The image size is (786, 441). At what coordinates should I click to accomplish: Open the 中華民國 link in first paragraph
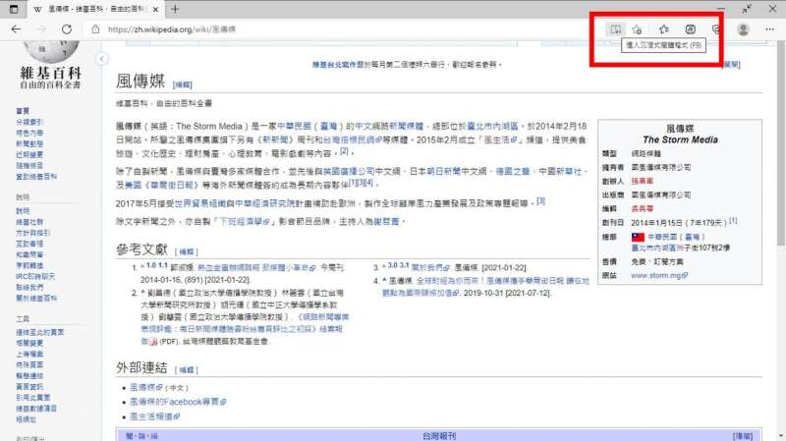pyautogui.click(x=294, y=127)
